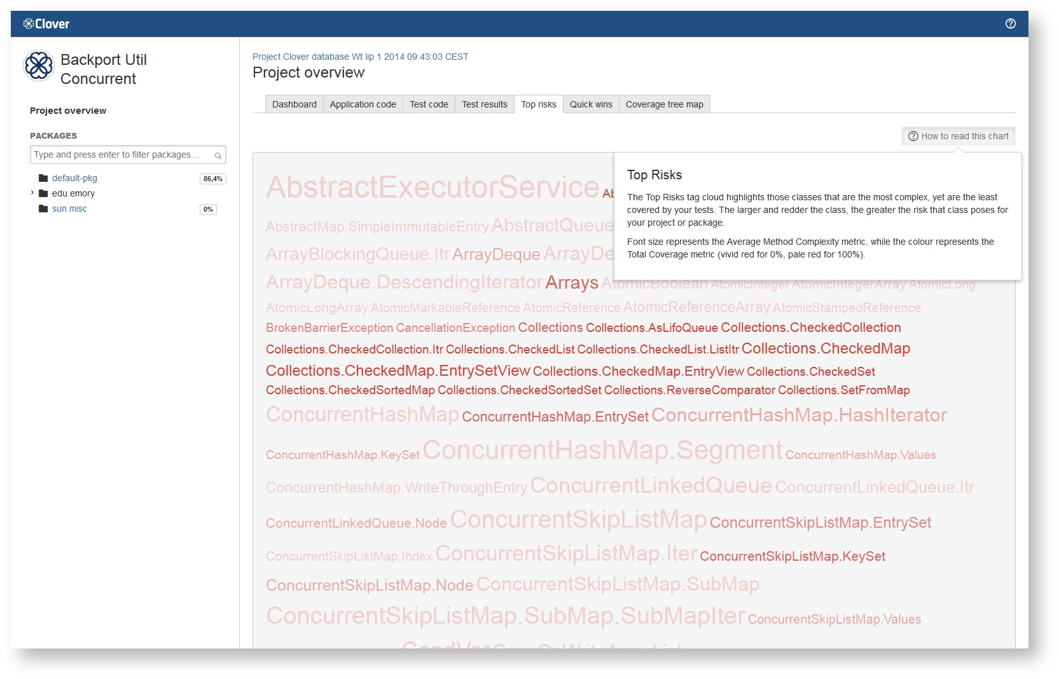Open Collections.AsLifoQueue class link

click(652, 328)
